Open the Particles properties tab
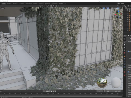The height and width of the screenshot is (98, 131). point(124,62)
